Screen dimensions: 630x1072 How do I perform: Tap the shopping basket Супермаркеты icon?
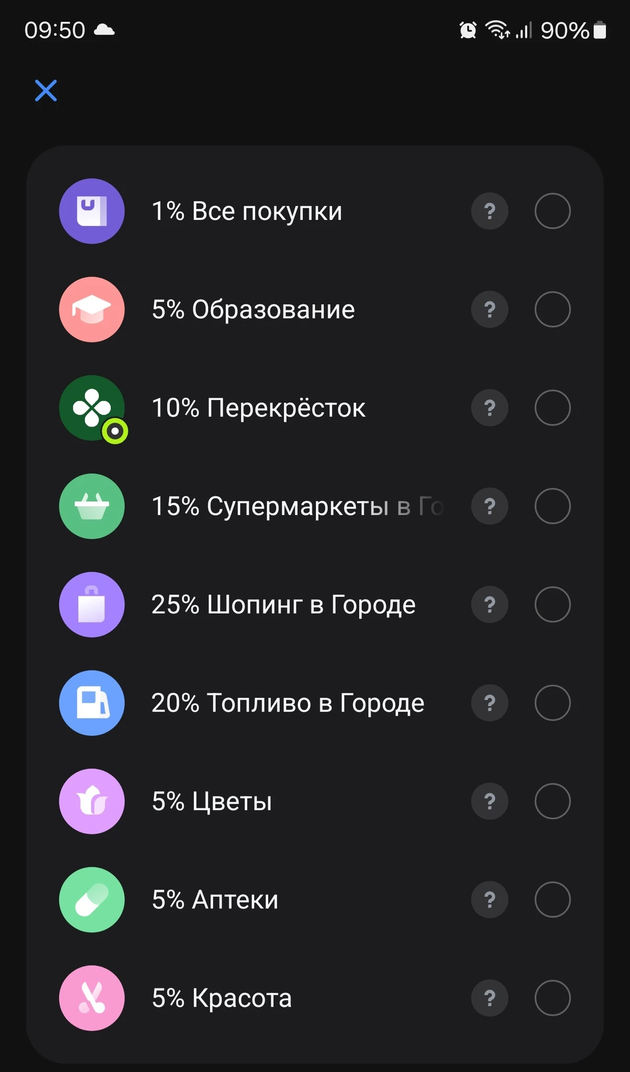pos(92,506)
